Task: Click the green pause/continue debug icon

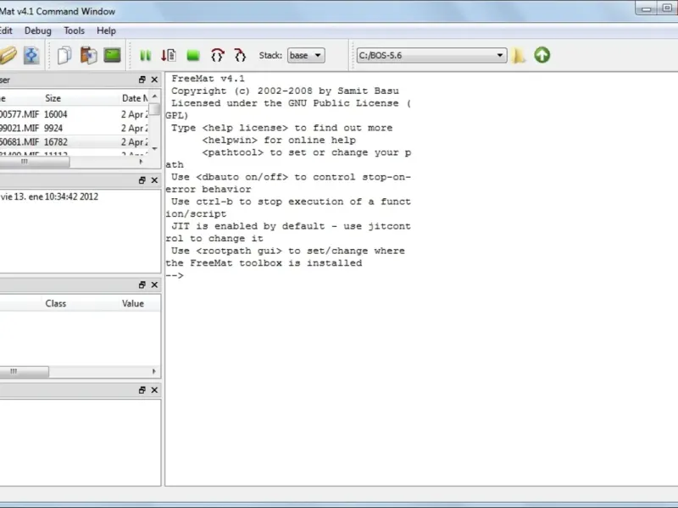Action: [x=145, y=55]
